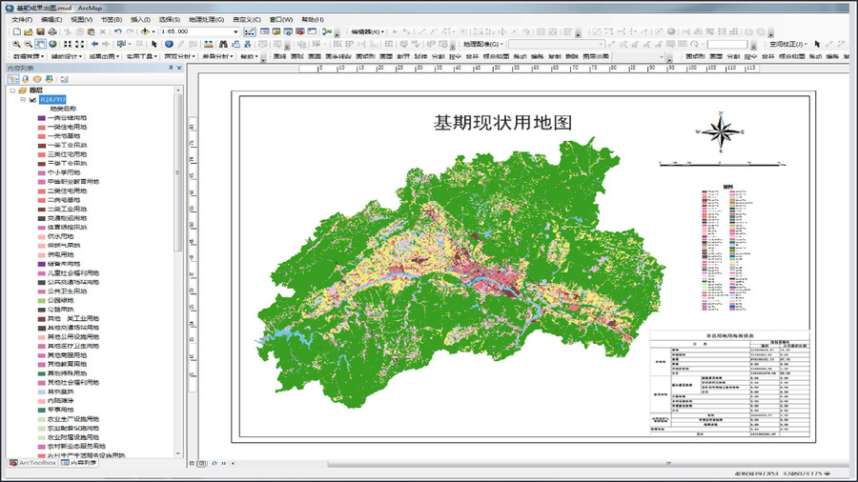The image size is (858, 482).
Task: Open the 插入(I) menu
Action: 141,20
